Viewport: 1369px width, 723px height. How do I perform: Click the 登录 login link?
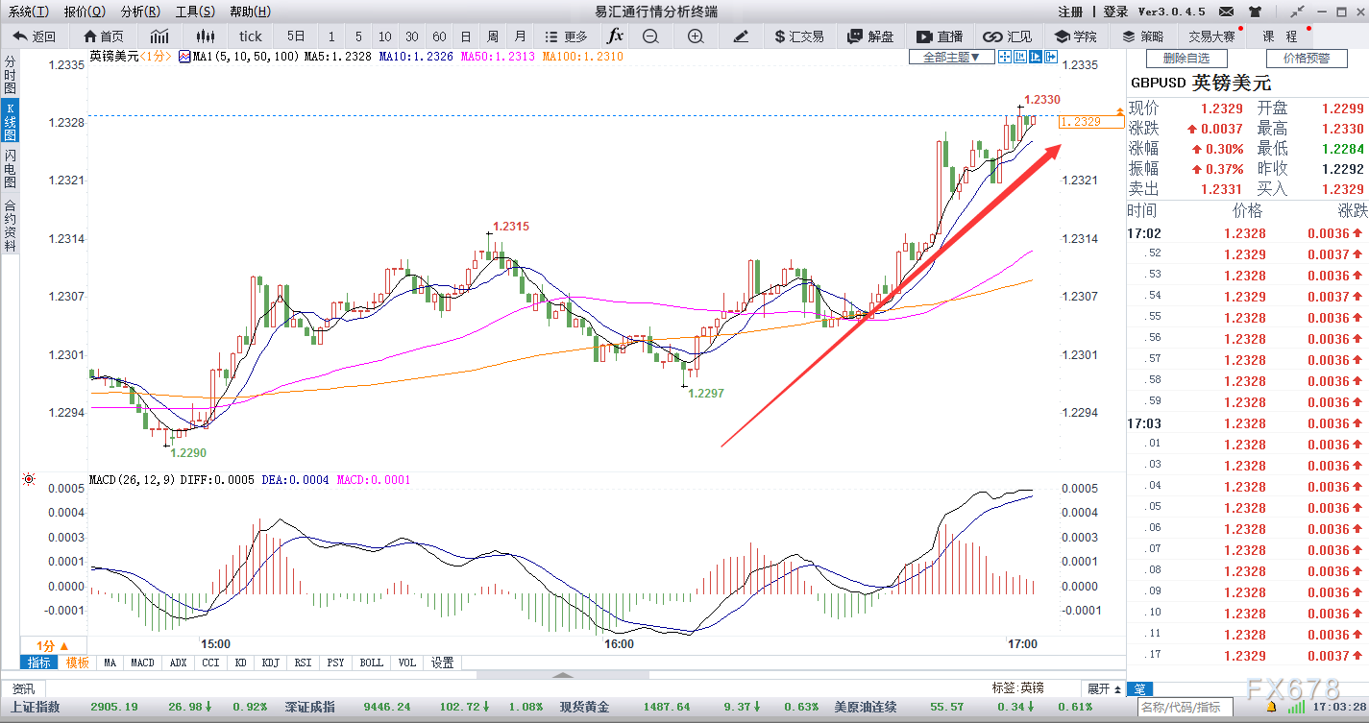click(x=1115, y=12)
